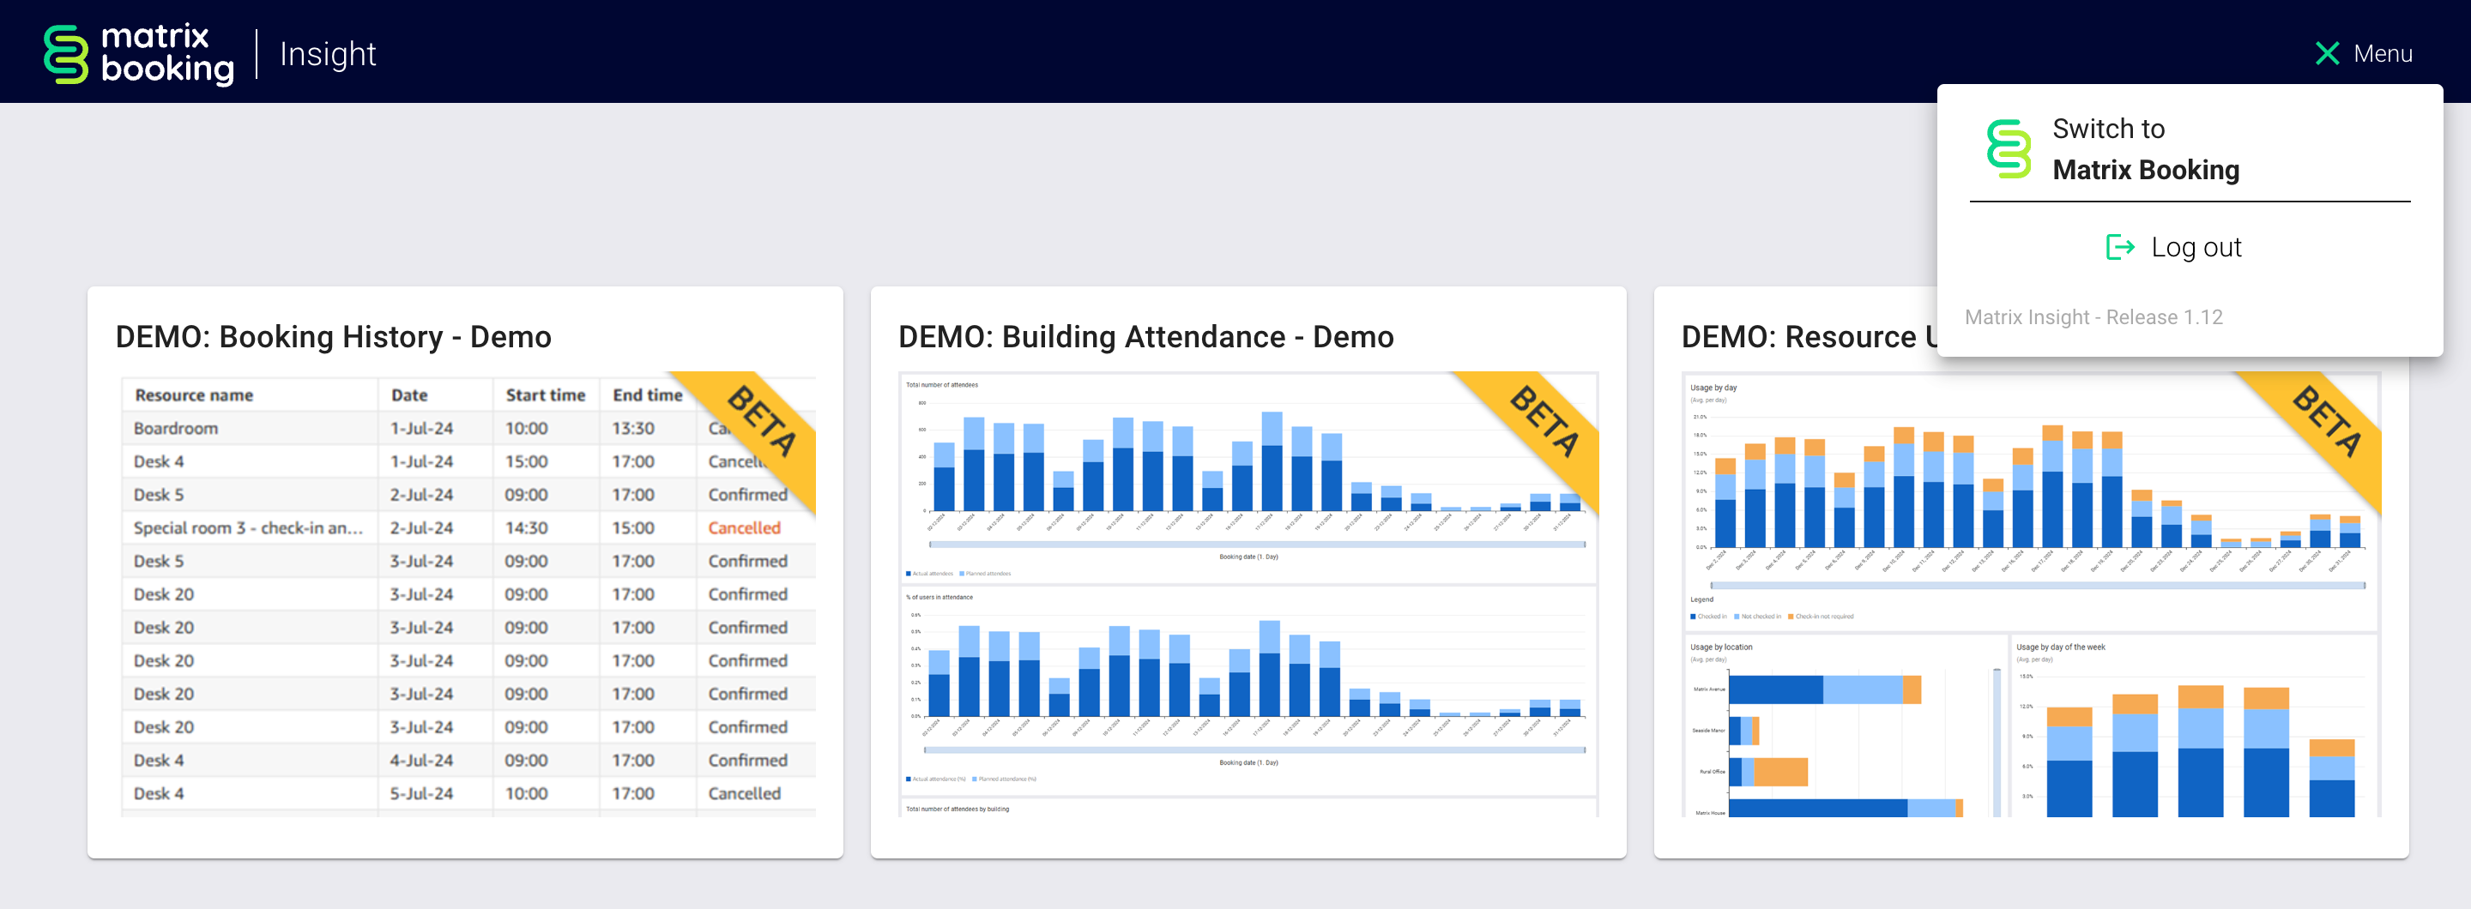Open the DEMO: Booking History - Demo title
Screen dimensions: 2471x909
point(333,336)
